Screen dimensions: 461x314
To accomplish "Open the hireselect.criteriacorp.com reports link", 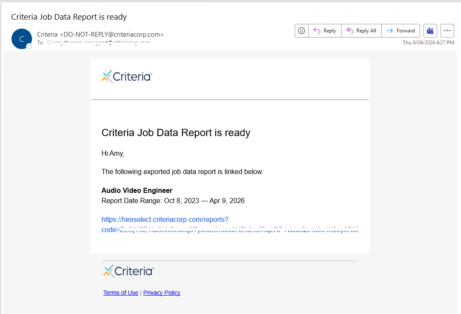I will tap(165, 220).
